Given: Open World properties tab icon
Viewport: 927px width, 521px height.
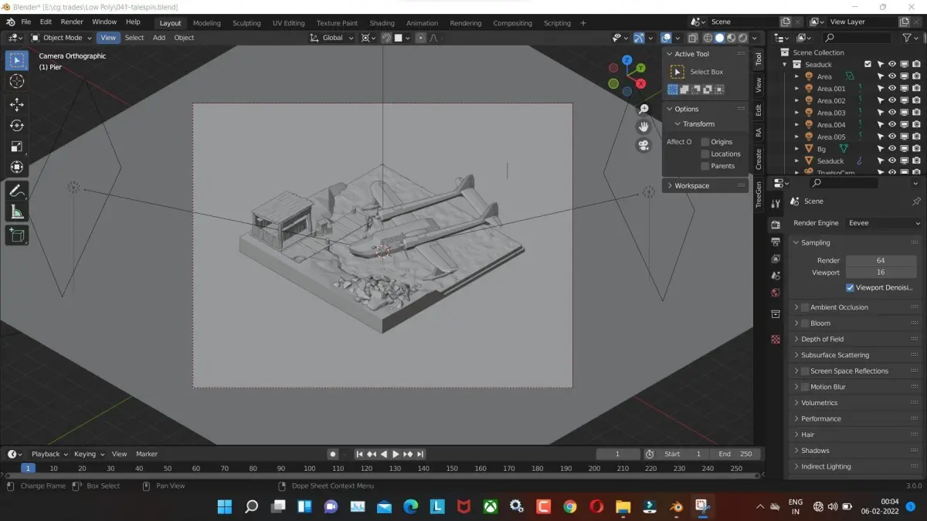Looking at the screenshot, I should 776,293.
